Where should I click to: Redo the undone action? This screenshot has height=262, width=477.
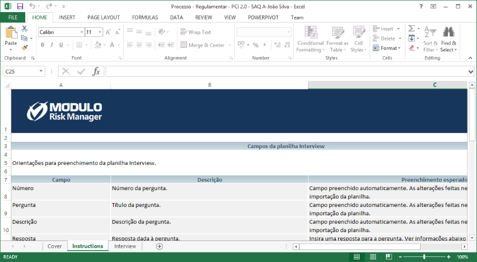coord(49,6)
